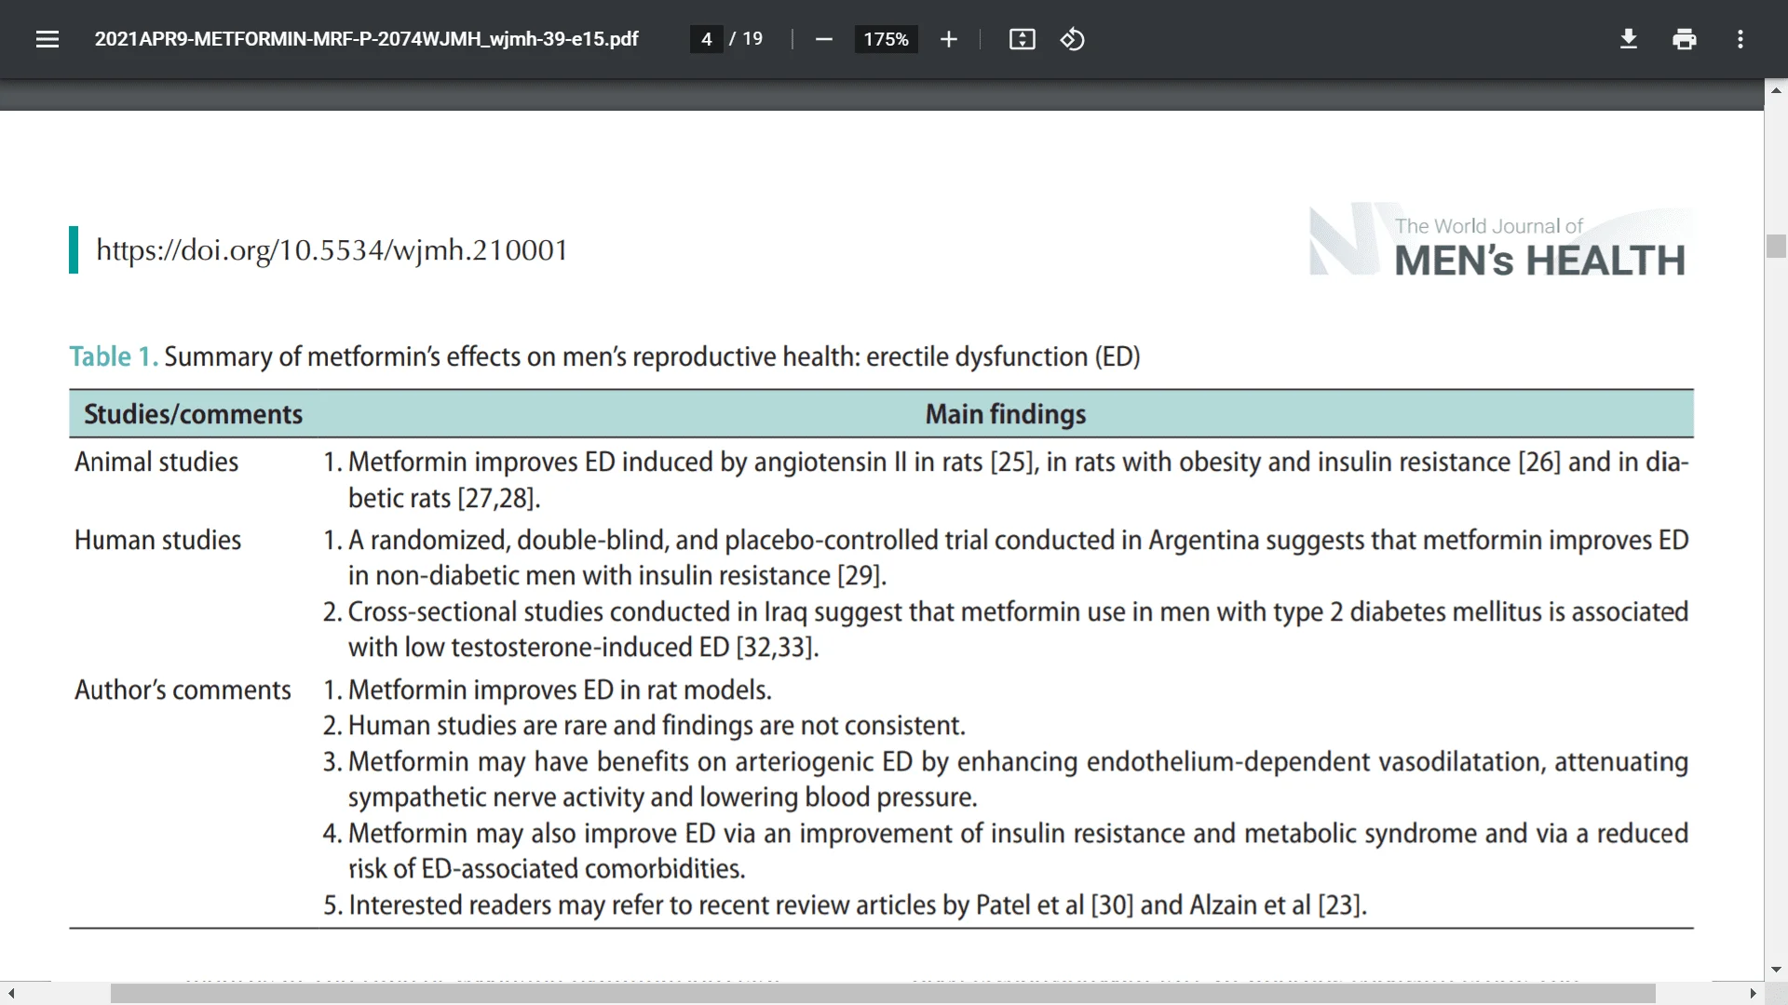
Task: Click the vertical scrollbar up arrow
Action: pyautogui.click(x=1776, y=90)
